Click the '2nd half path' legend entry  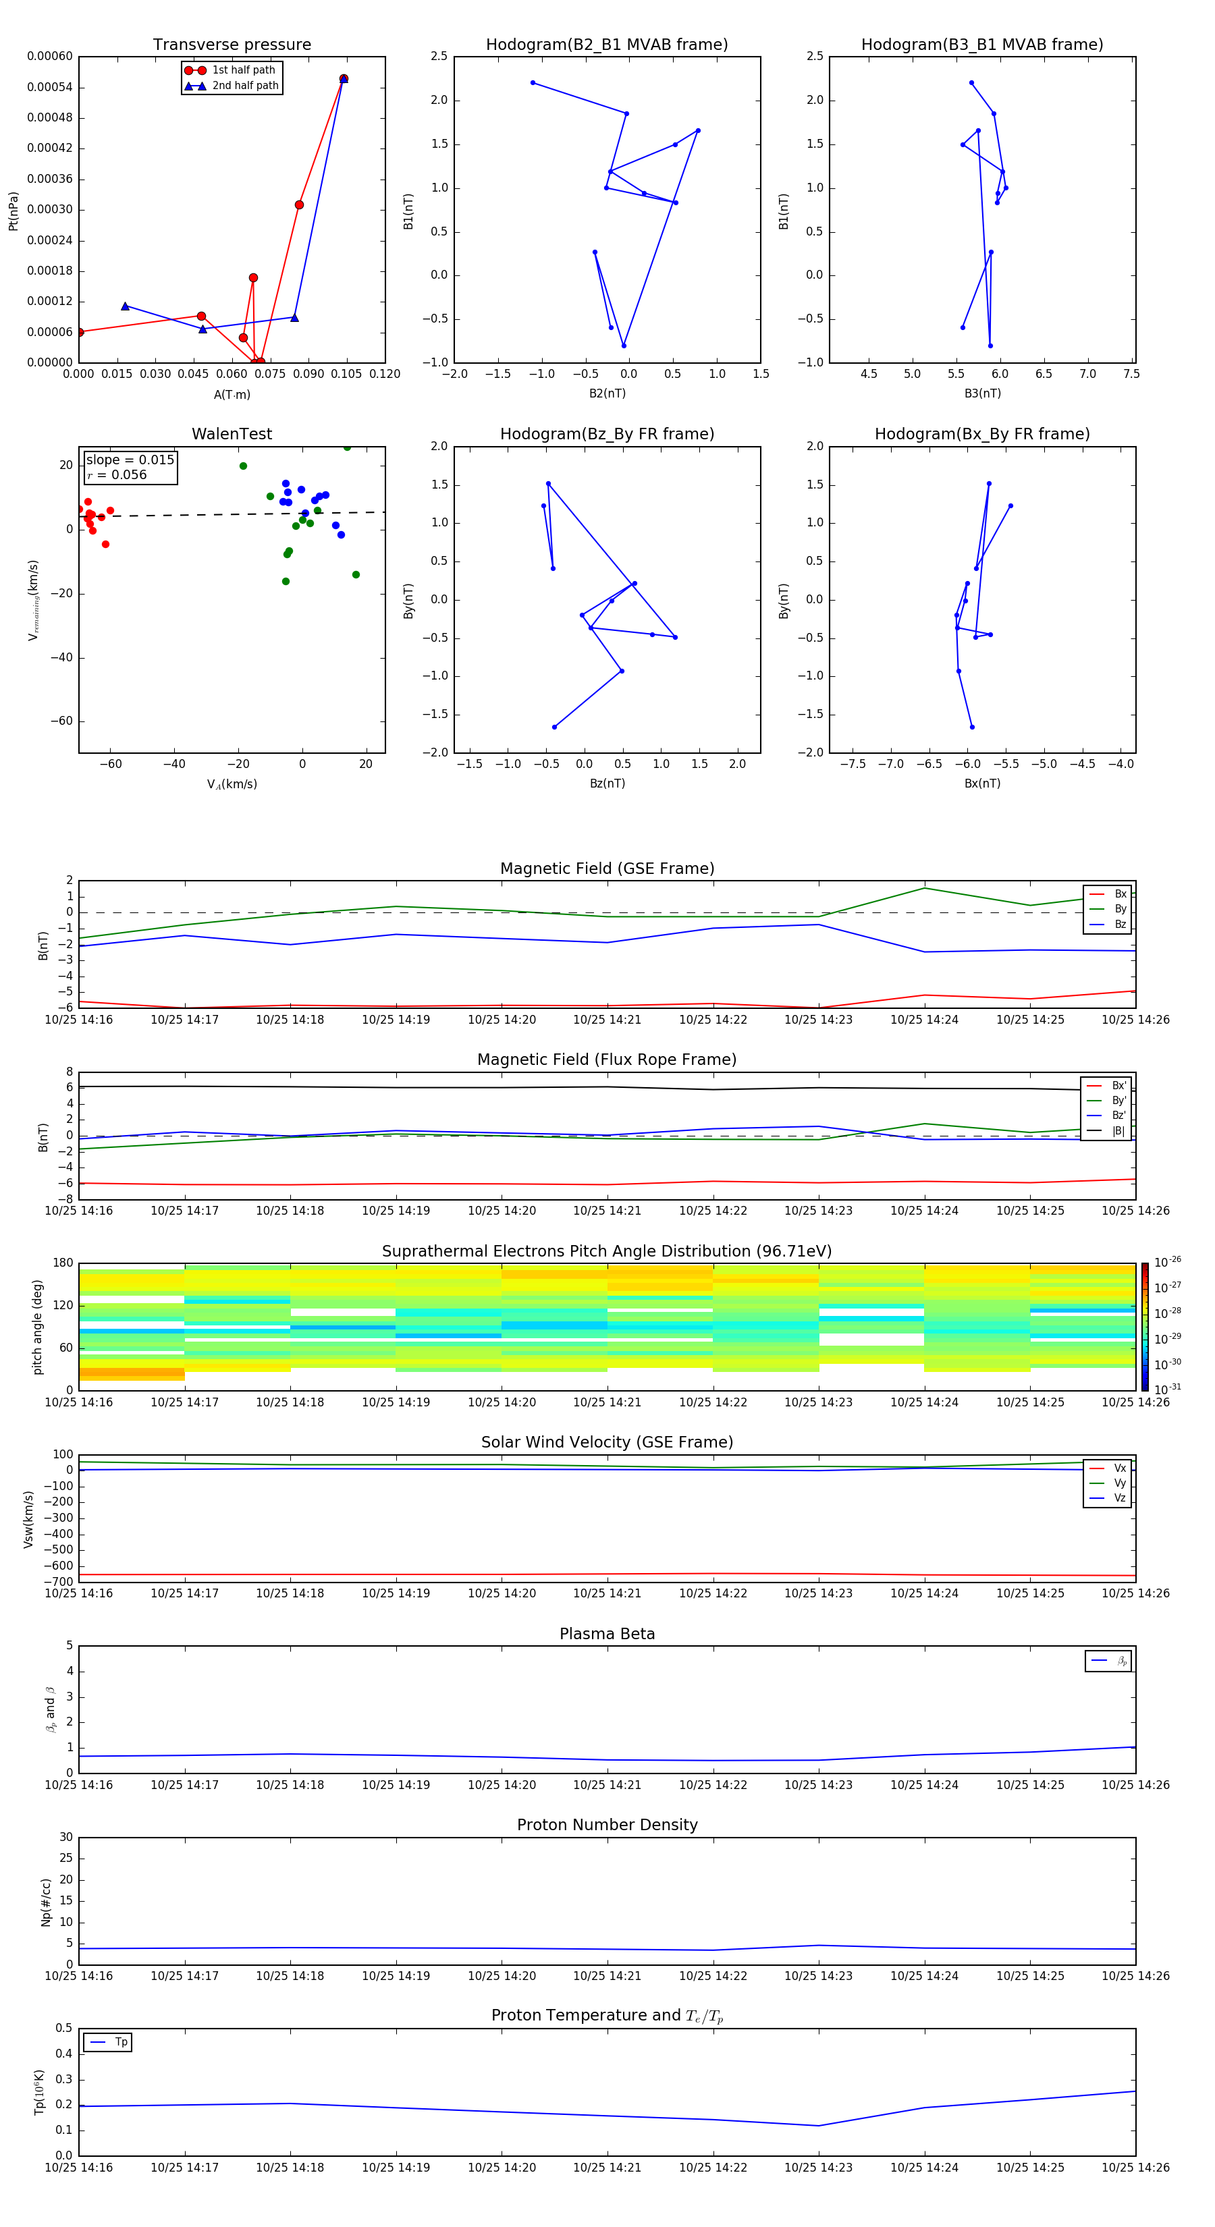coord(232,86)
